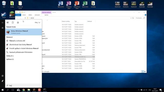Switch Explorer to details view icon

(x=142, y=72)
